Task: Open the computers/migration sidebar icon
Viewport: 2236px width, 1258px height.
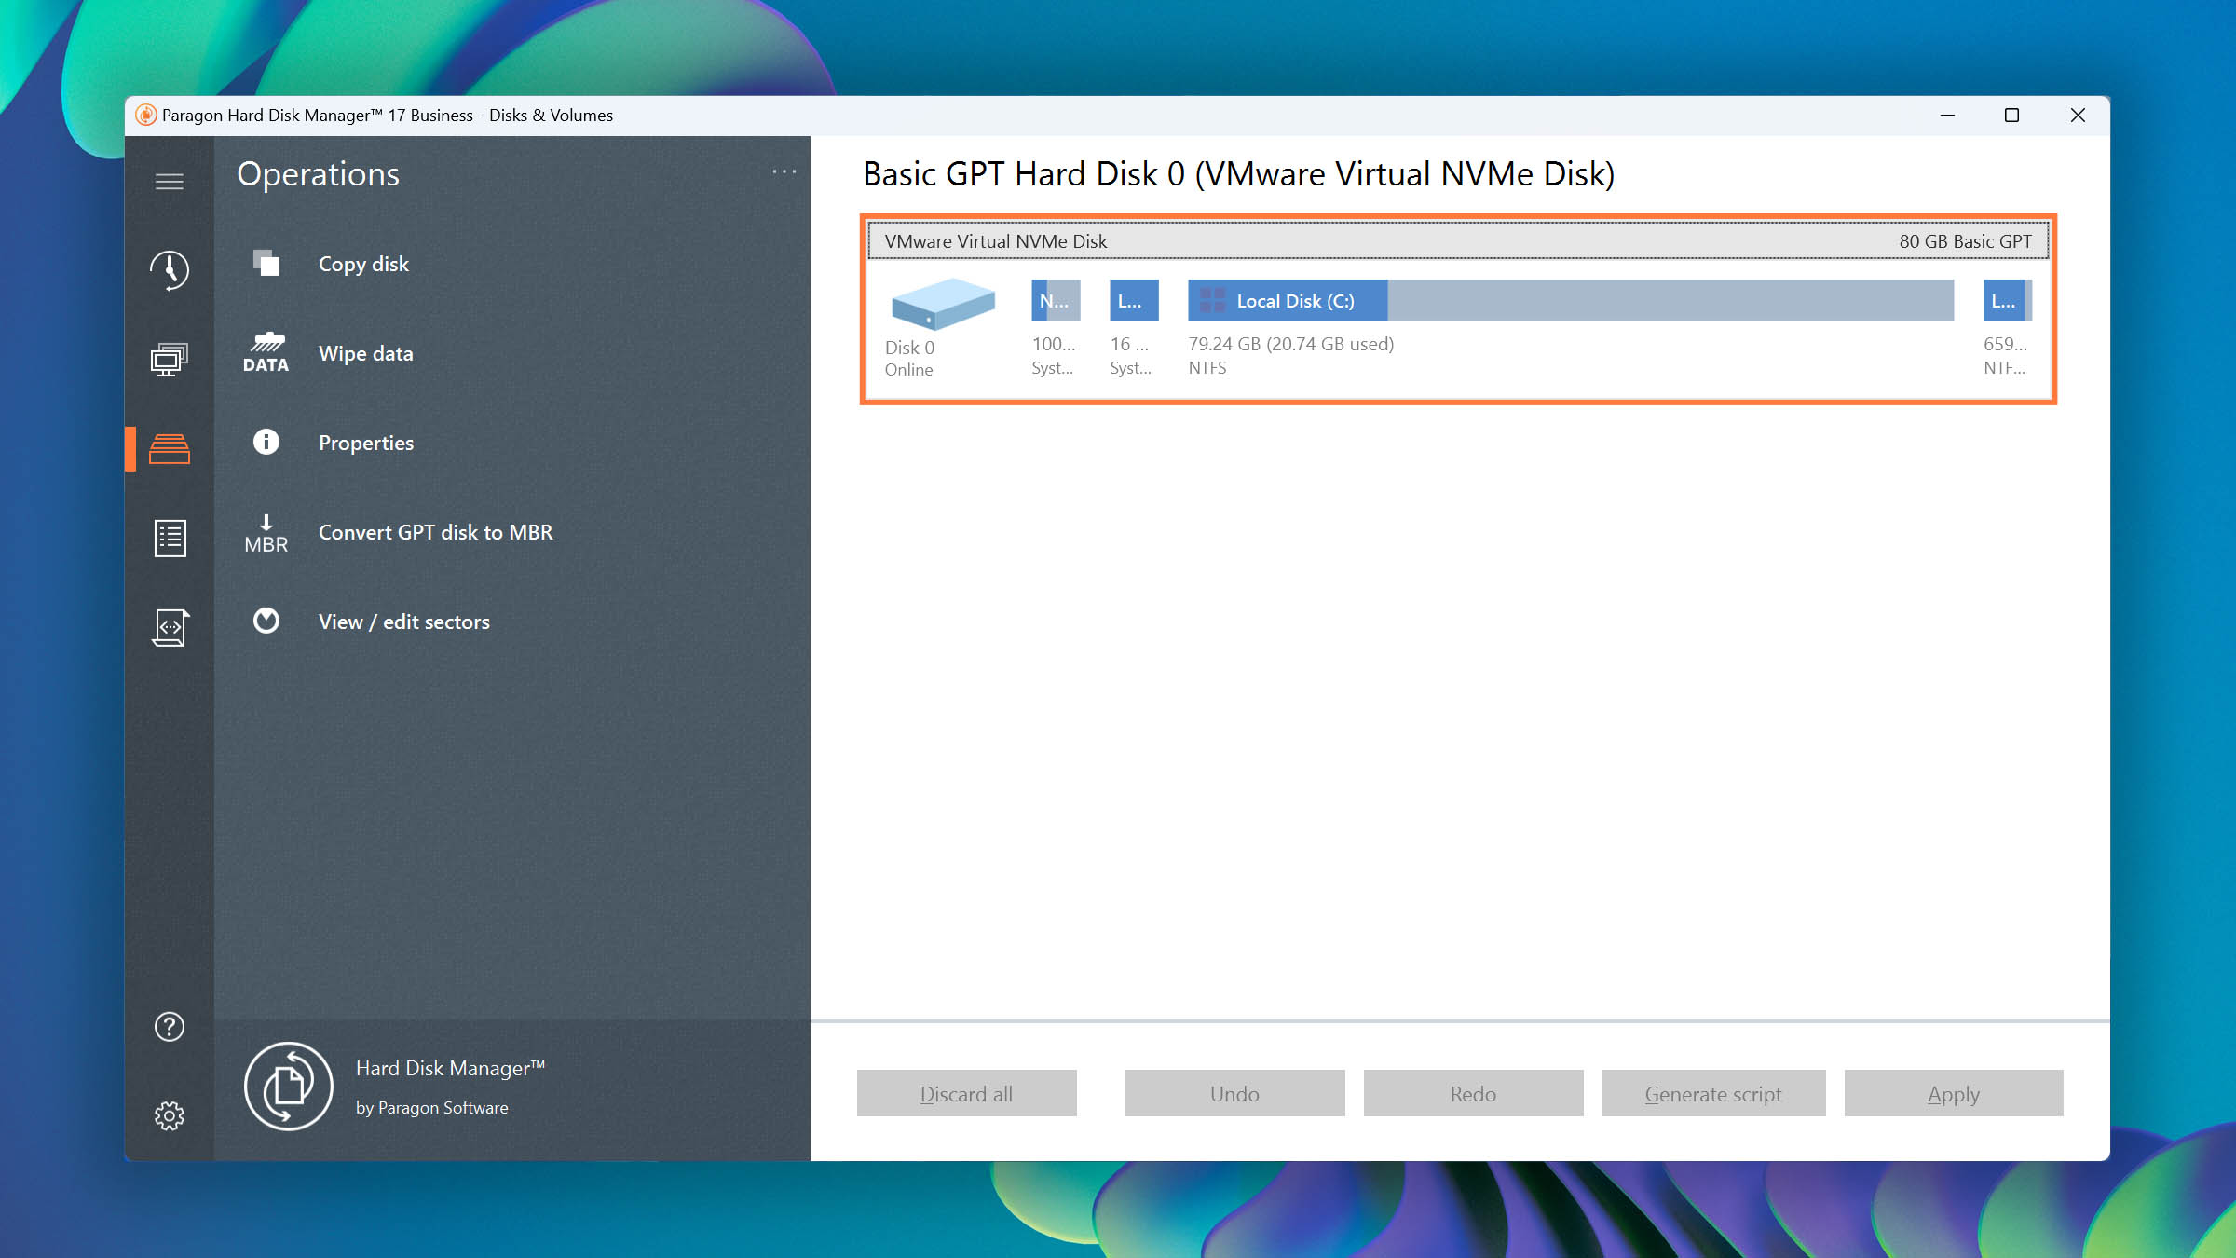Action: coord(169,359)
